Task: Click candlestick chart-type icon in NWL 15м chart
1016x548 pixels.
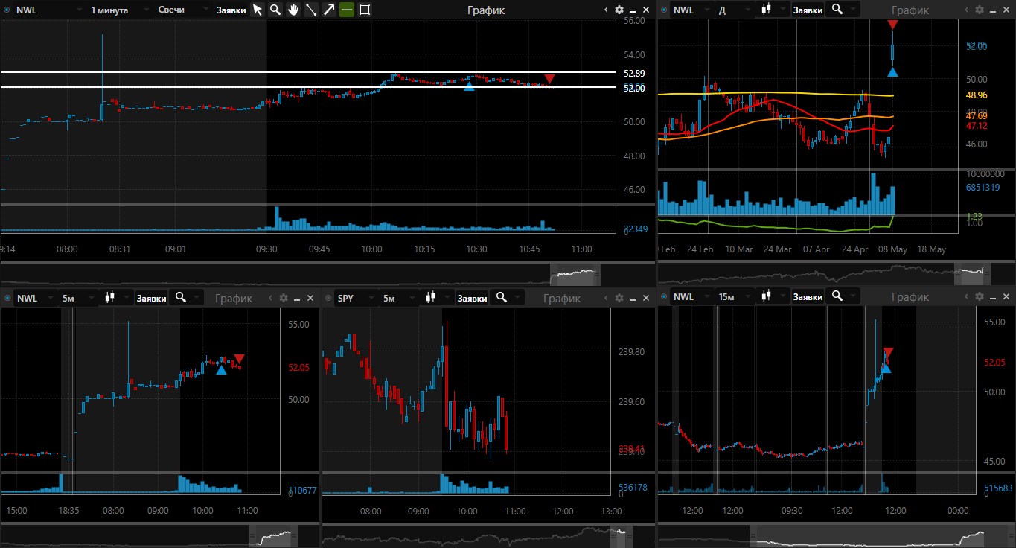Action: click(x=767, y=296)
